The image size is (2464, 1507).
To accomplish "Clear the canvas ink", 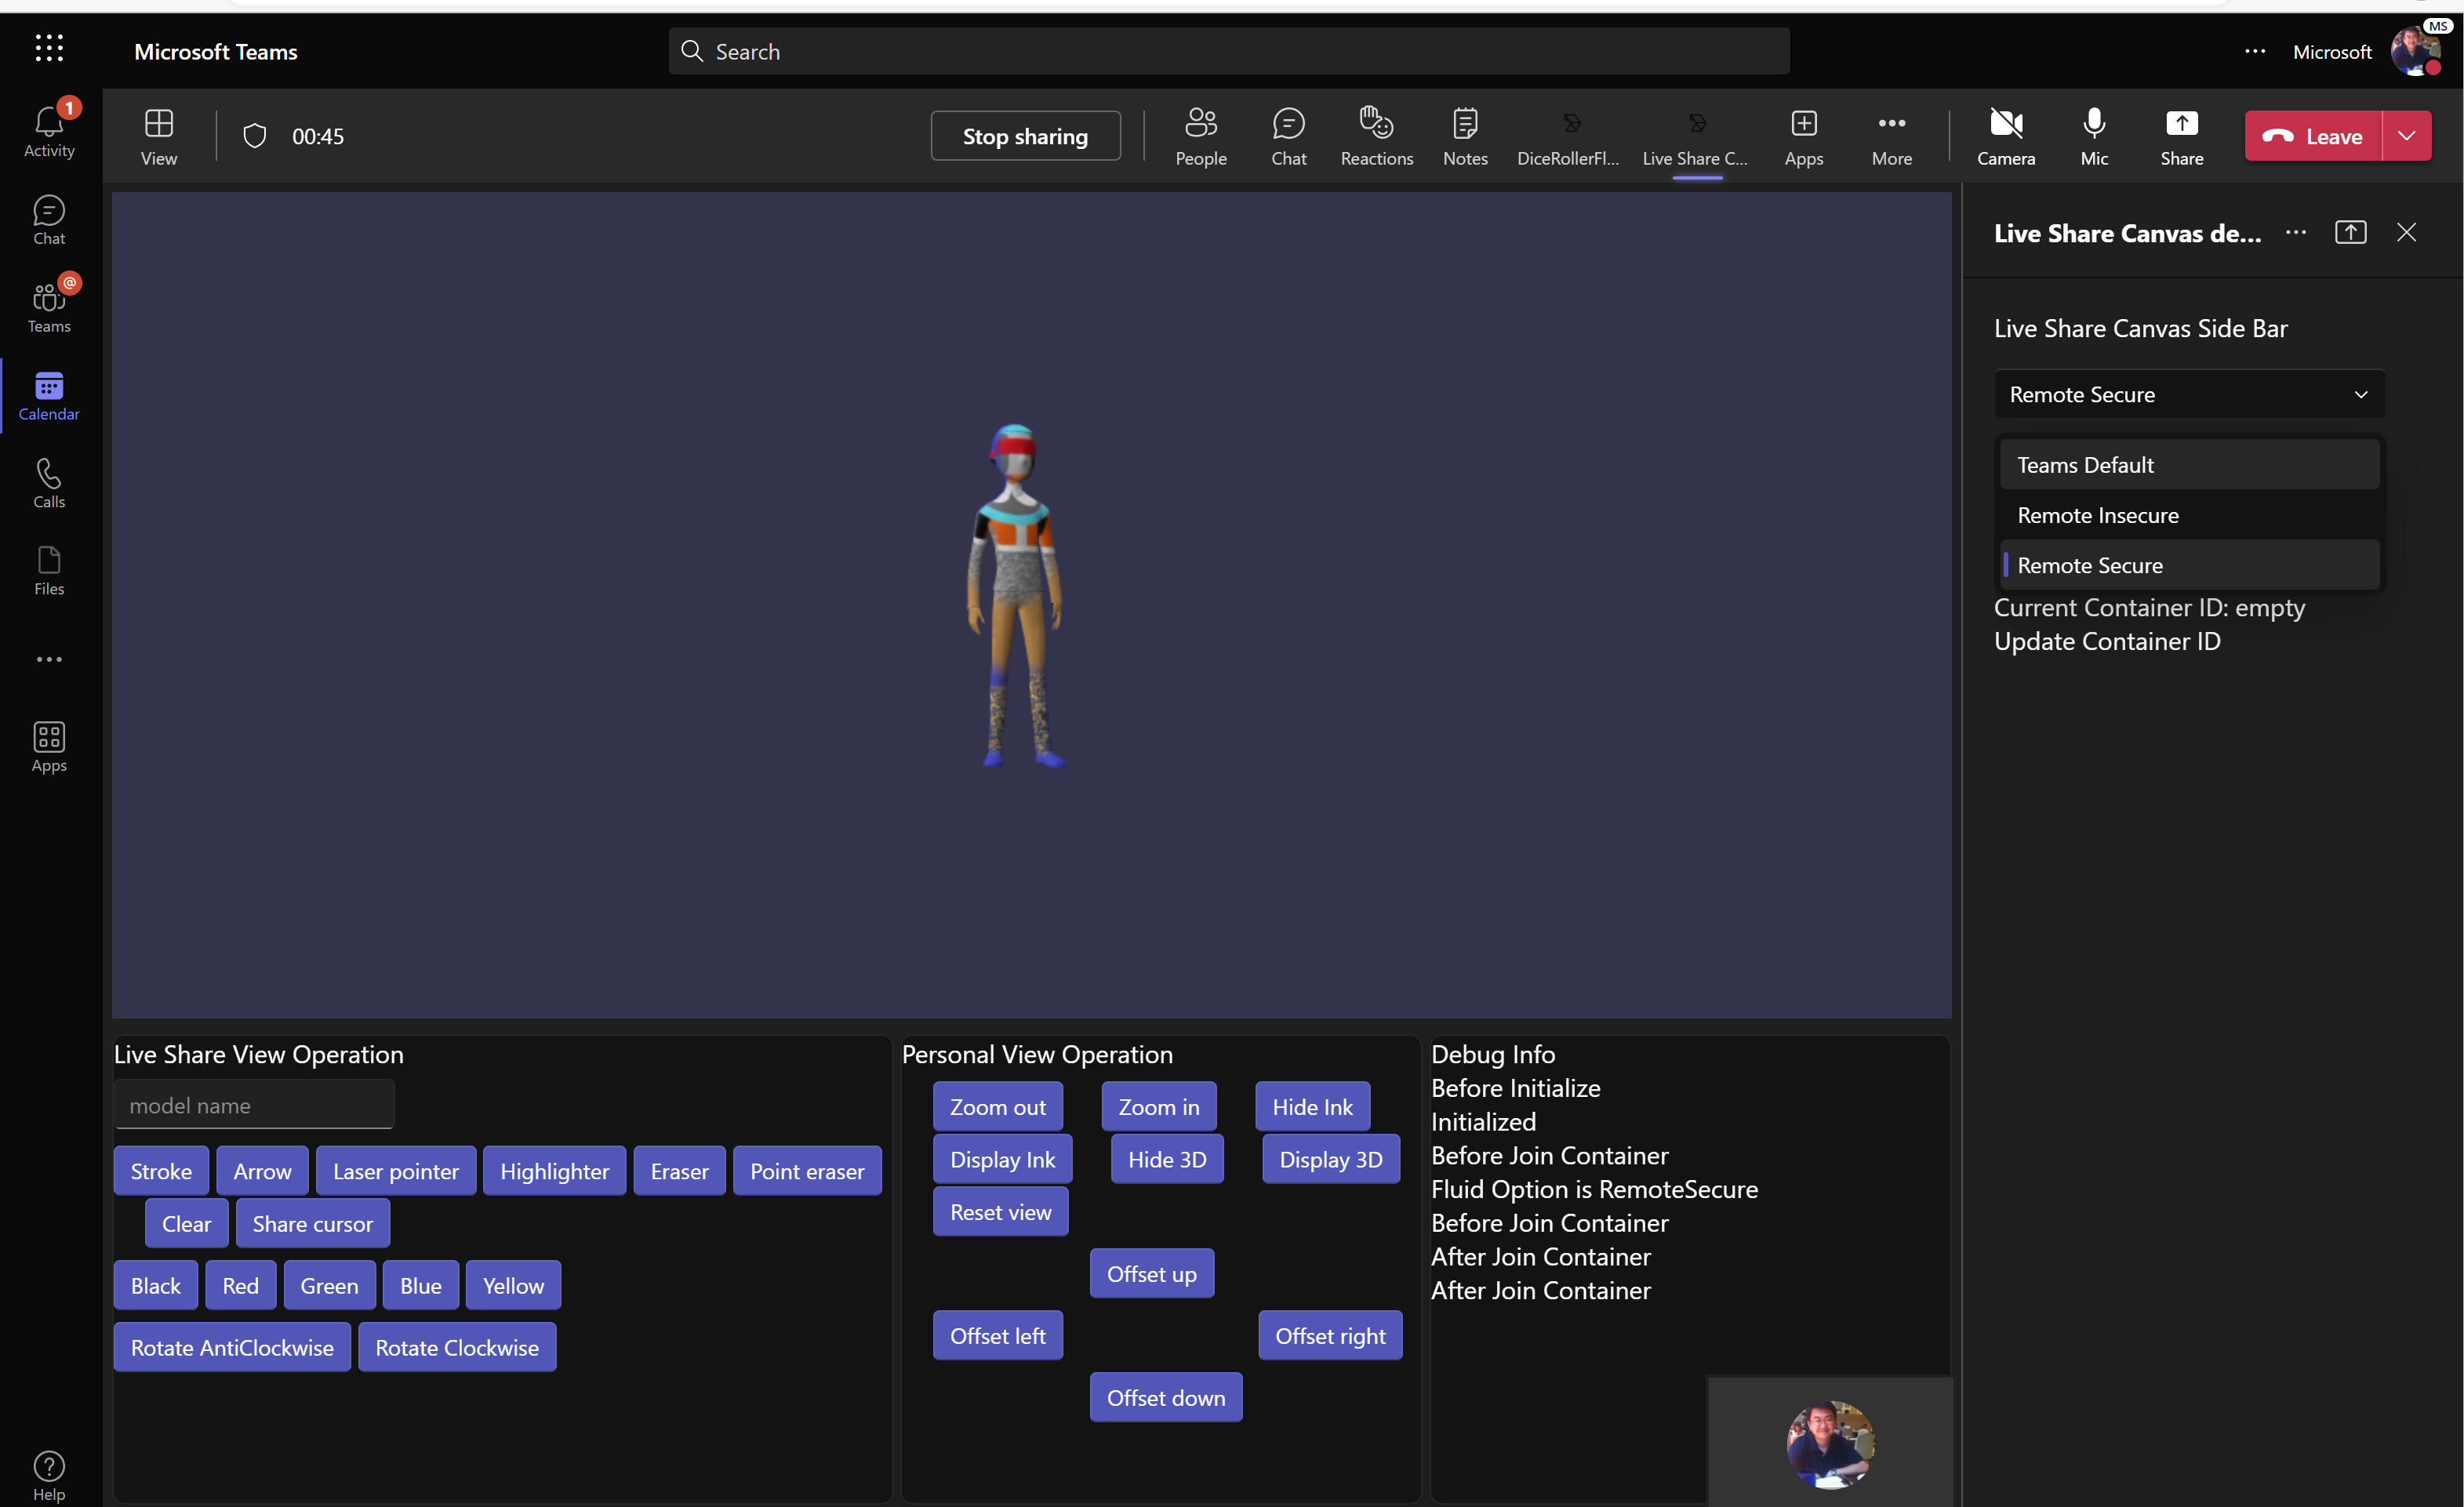I will 186,1224.
